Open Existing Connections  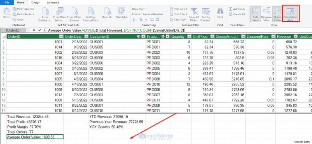click(90, 14)
